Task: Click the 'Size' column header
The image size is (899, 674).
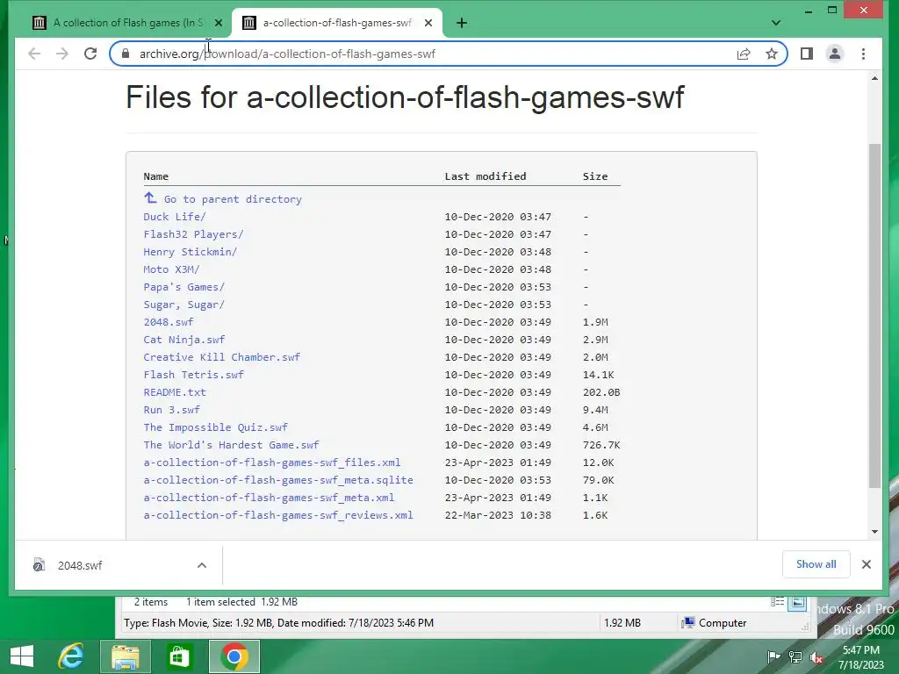Action: pyautogui.click(x=595, y=176)
